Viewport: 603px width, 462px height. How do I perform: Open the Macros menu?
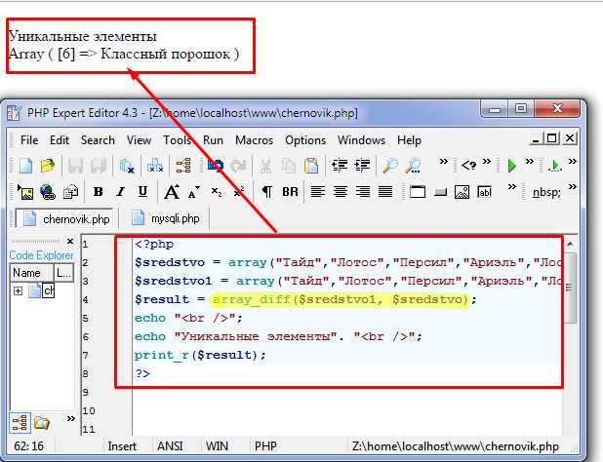pos(254,140)
